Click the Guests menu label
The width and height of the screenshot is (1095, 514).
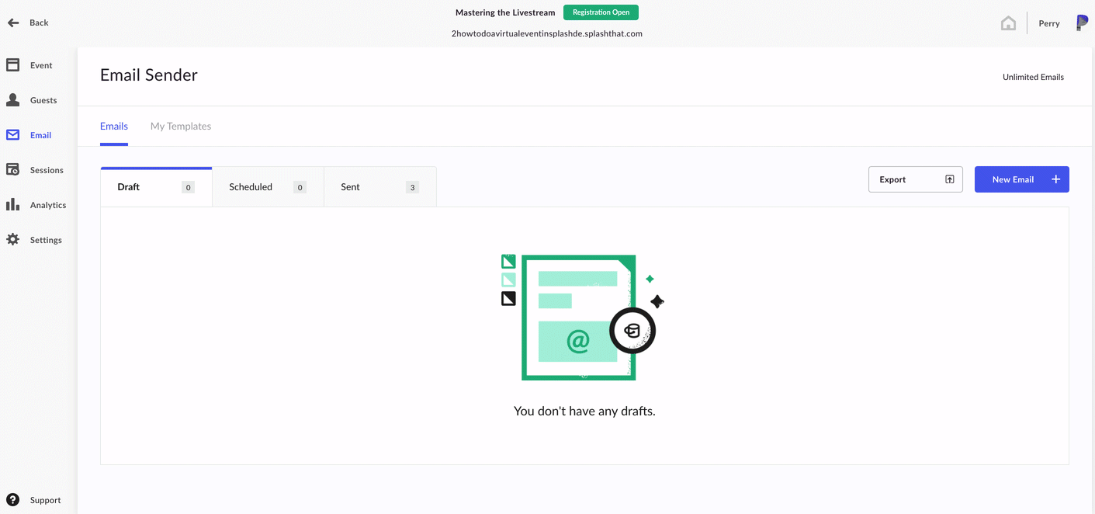[43, 100]
